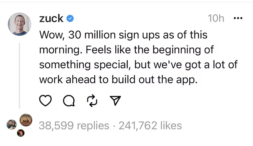Click the vertical thread line below the avatar
253x146 pixels.
(x=19, y=76)
